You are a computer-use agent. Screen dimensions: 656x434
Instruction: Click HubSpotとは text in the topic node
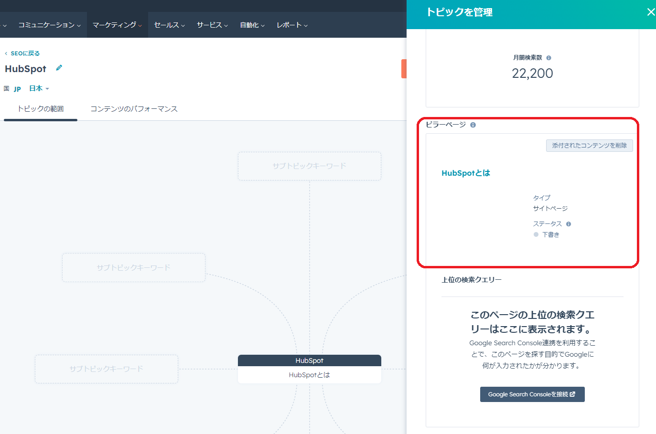(x=310, y=375)
